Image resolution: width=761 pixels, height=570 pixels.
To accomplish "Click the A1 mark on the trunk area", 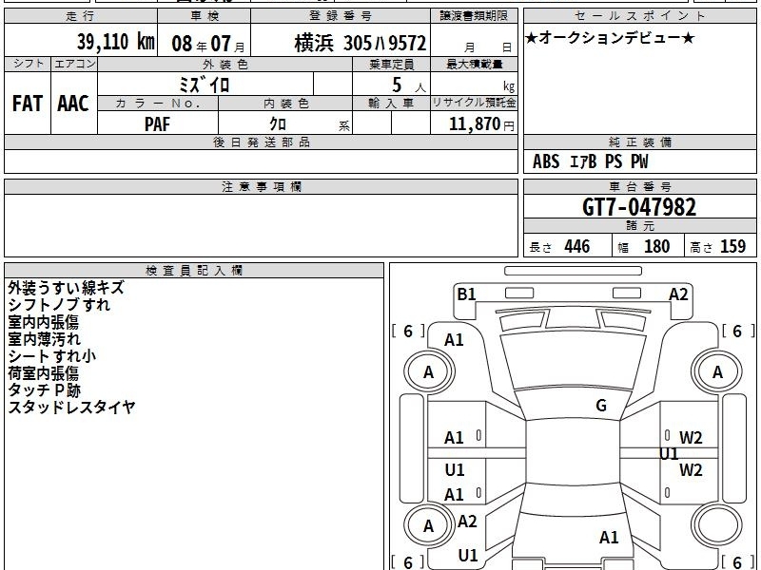I will pos(609,537).
